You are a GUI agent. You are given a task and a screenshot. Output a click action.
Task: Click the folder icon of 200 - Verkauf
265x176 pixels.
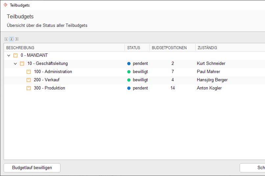click(x=29, y=80)
